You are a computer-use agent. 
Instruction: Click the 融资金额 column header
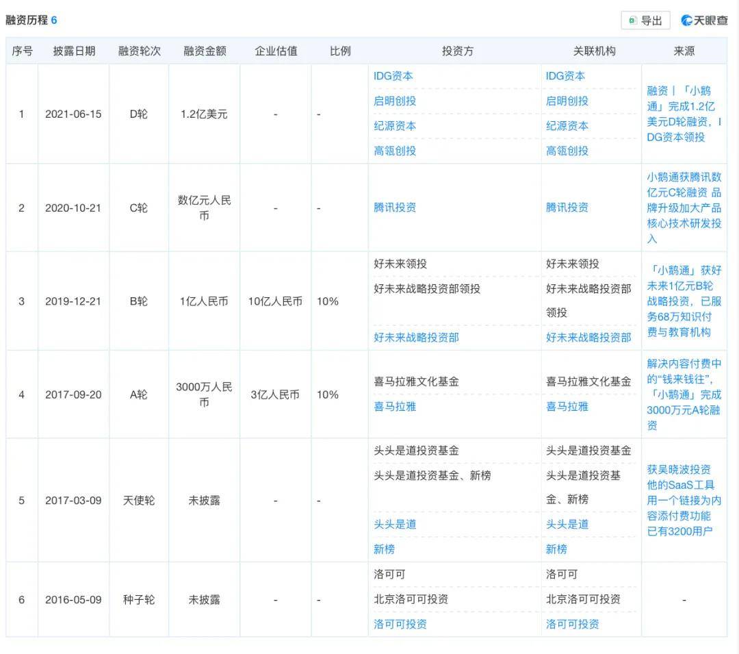click(205, 51)
